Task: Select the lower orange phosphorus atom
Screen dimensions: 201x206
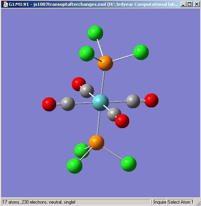Action: pyautogui.click(x=96, y=143)
